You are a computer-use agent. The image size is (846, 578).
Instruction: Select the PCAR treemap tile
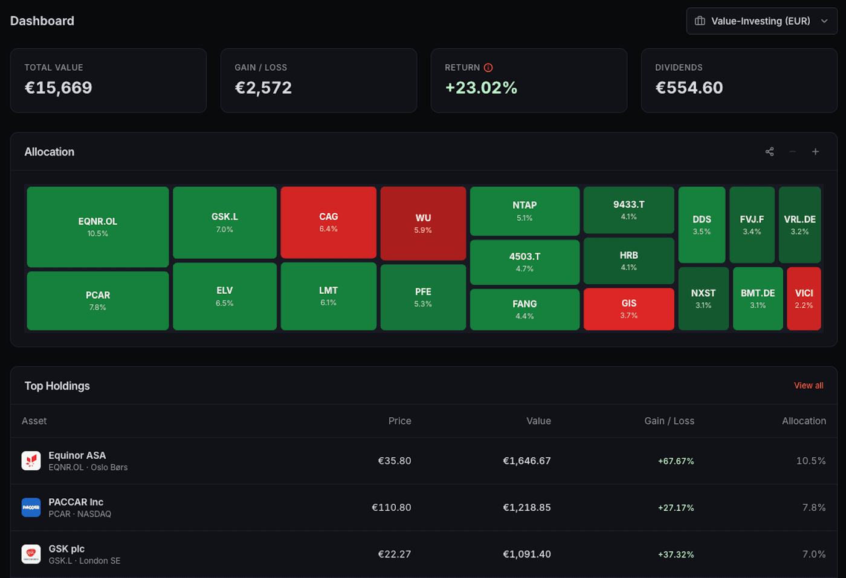[98, 300]
